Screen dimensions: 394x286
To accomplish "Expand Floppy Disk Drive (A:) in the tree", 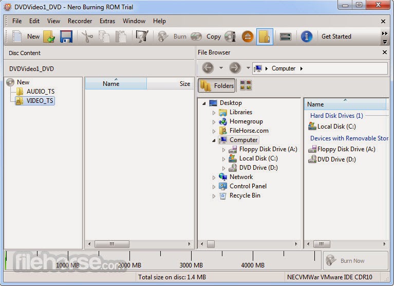I will (x=223, y=150).
